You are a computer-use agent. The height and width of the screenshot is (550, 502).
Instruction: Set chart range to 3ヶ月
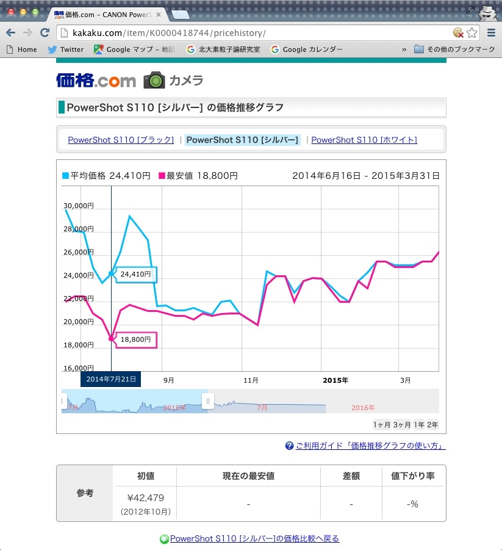click(402, 425)
